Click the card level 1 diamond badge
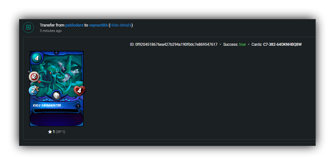The height and width of the screenshot is (165, 335). click(x=78, y=106)
